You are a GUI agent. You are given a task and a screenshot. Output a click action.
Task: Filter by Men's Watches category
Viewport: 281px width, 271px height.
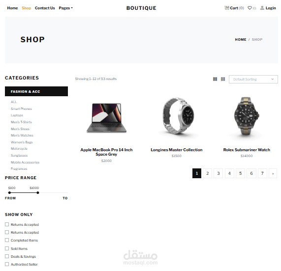pos(22,135)
